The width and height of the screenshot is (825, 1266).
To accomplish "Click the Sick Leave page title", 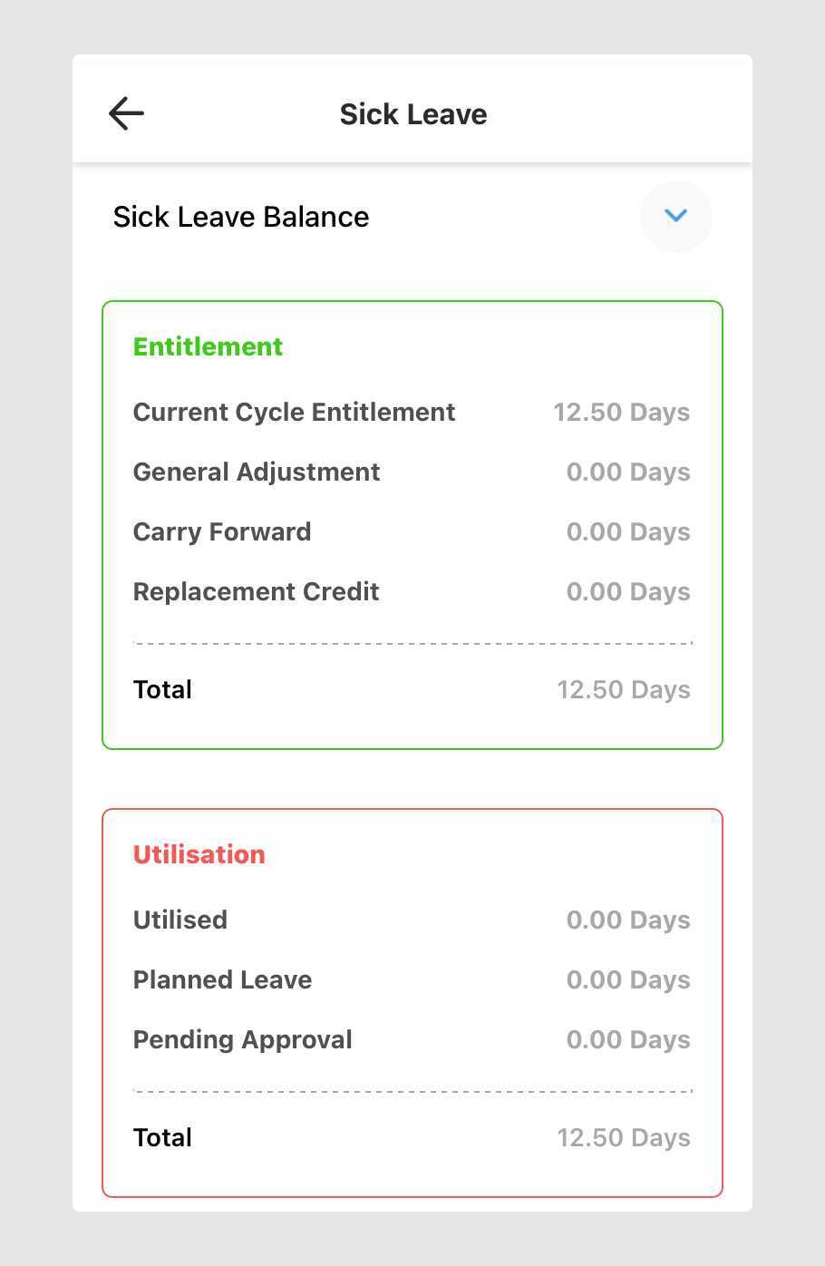I will pyautogui.click(x=413, y=114).
